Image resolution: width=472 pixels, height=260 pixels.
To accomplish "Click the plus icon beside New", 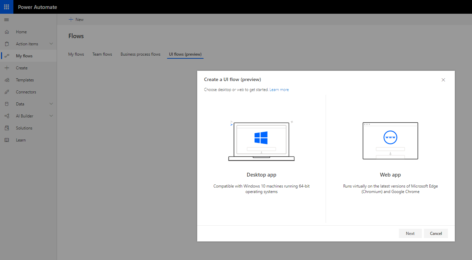I will (x=71, y=20).
